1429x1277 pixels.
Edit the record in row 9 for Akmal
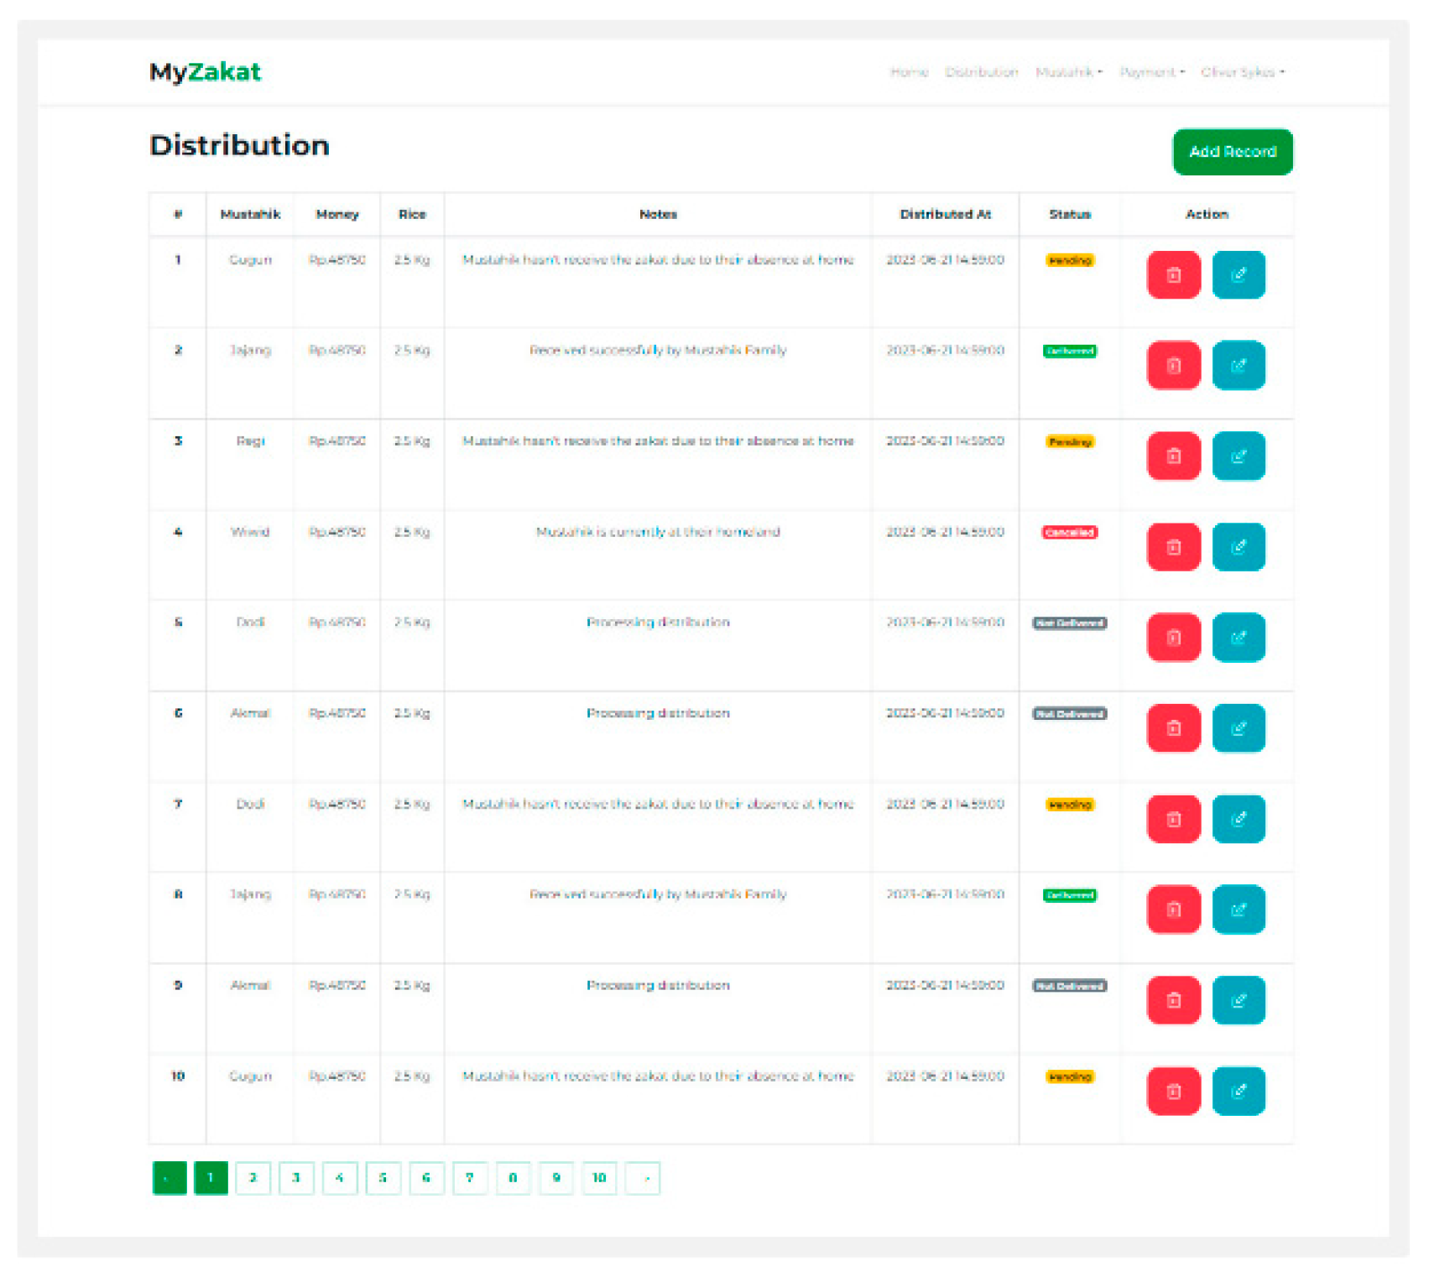click(1239, 1000)
